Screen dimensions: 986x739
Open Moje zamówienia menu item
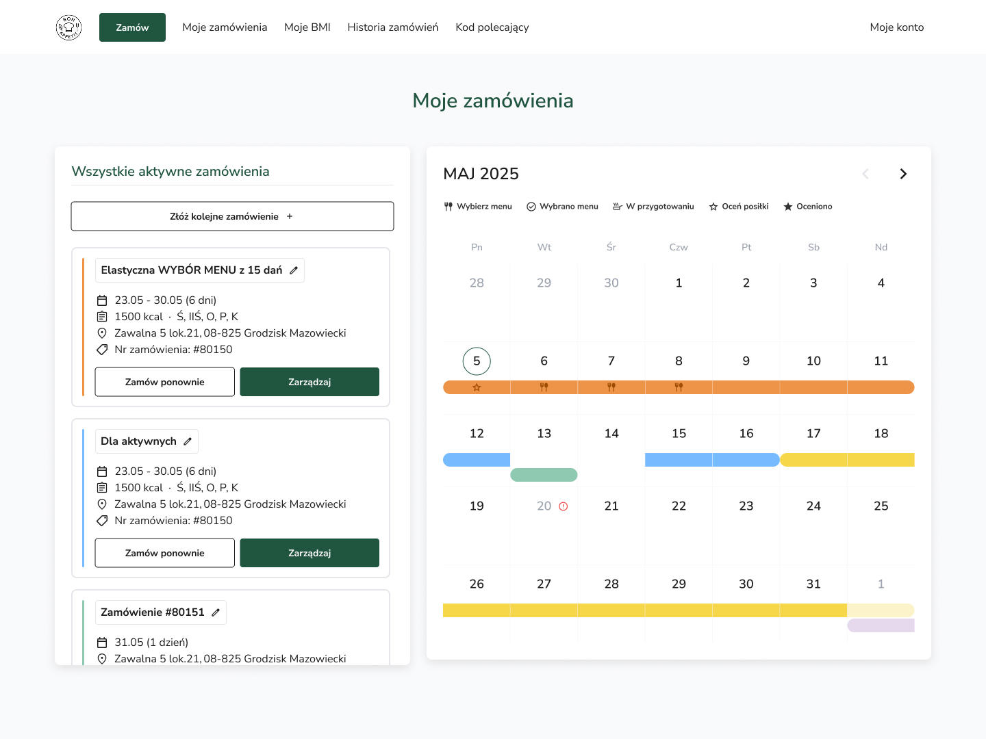point(225,27)
